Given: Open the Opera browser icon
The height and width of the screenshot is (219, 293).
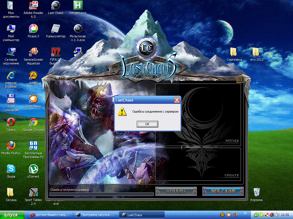Looking at the screenshot, I should [11, 125].
